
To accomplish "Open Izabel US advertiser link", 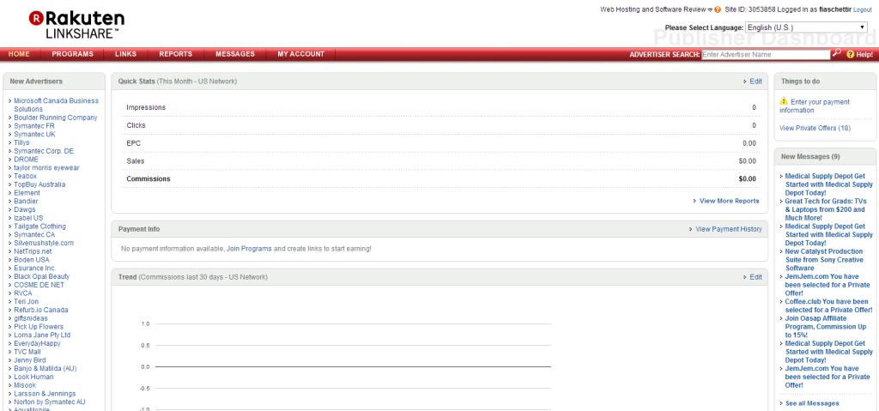I will [x=28, y=218].
